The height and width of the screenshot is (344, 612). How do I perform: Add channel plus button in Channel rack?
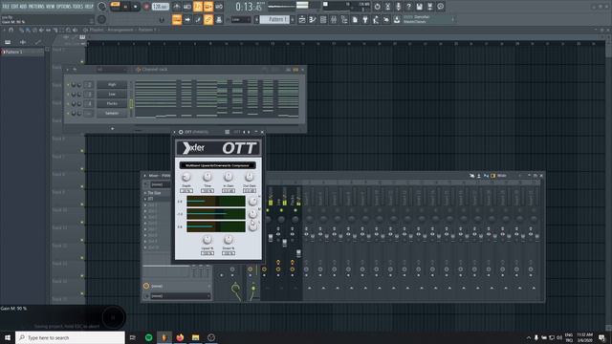(x=113, y=128)
